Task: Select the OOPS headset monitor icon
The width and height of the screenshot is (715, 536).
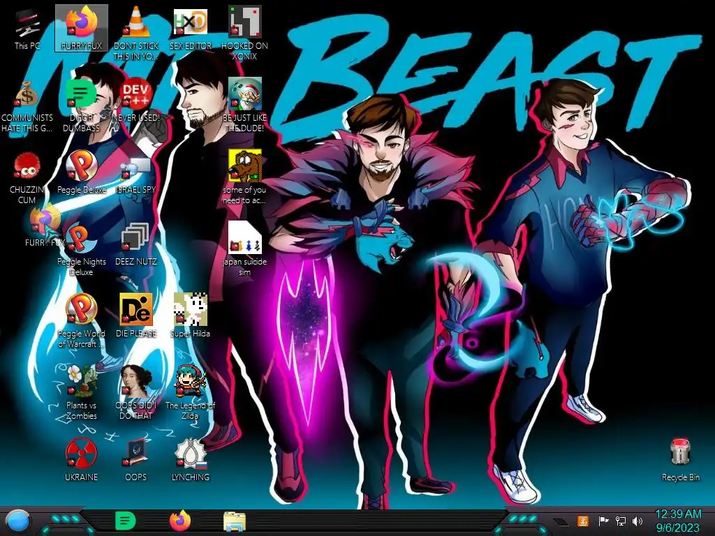Action: 136,459
